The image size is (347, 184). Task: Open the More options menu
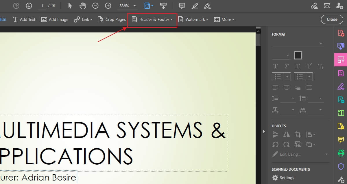pyautogui.click(x=224, y=19)
